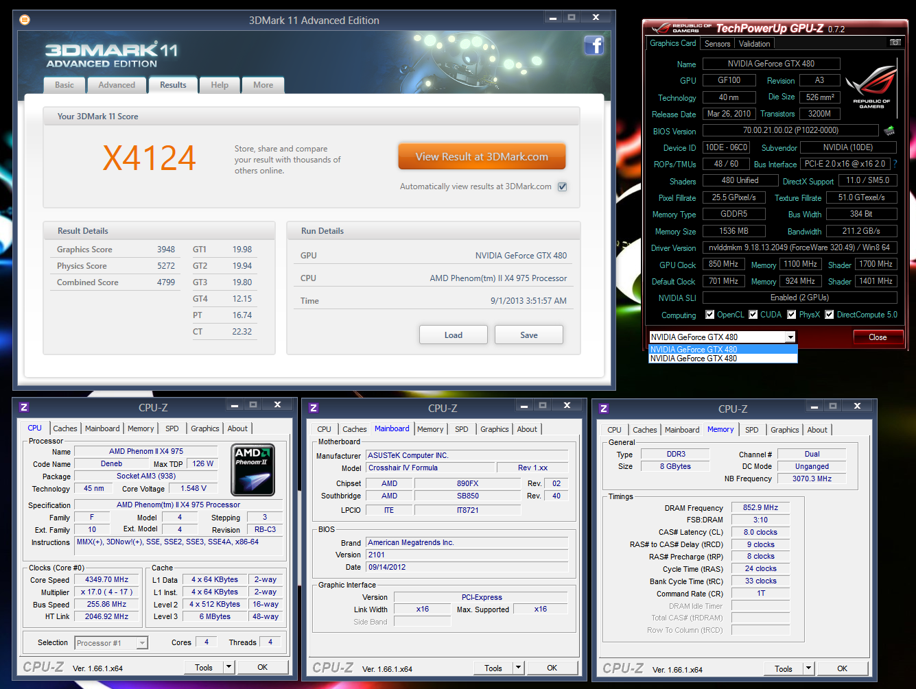Open the About tab in CPU window
The image size is (916, 689).
point(237,428)
